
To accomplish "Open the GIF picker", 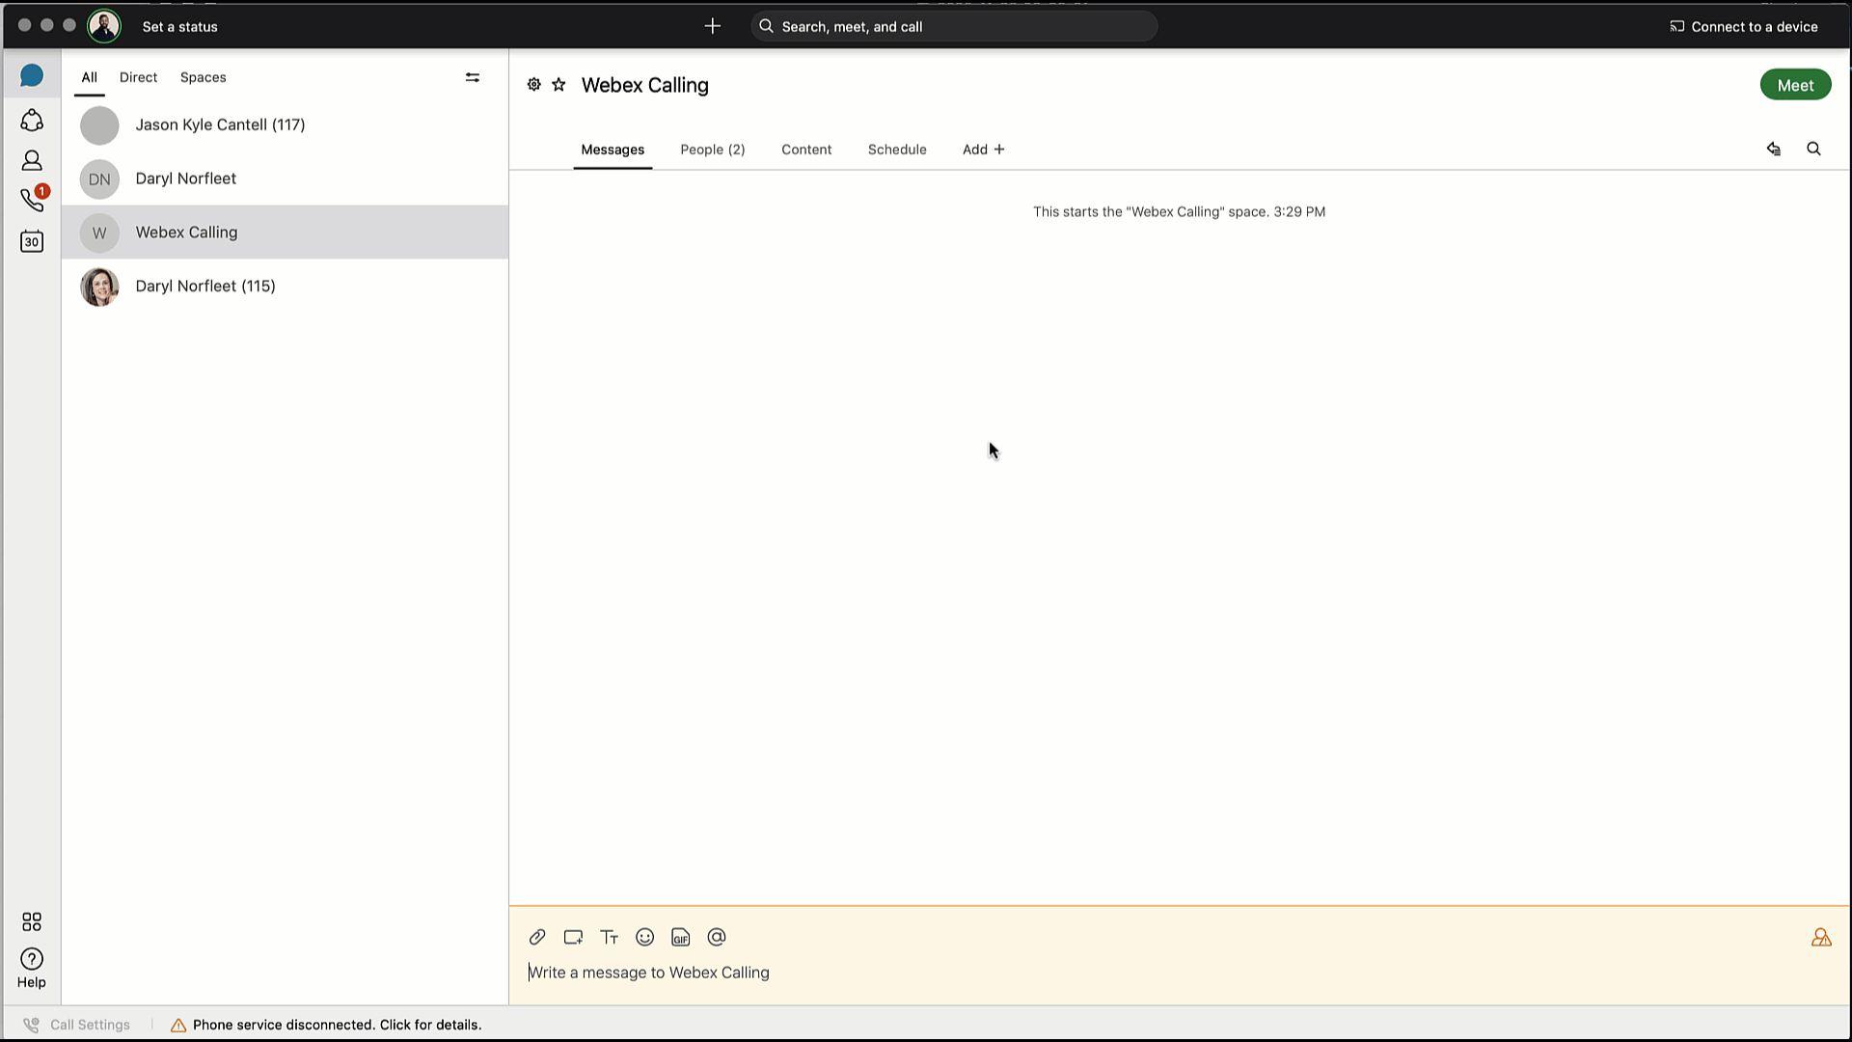I will (680, 937).
